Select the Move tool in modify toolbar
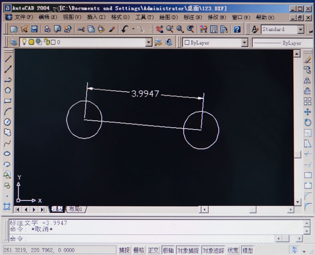The height and width of the screenshot is (255, 315). [x=307, y=112]
